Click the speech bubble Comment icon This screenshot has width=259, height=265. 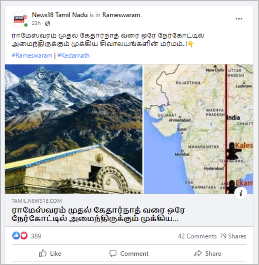point(113,253)
